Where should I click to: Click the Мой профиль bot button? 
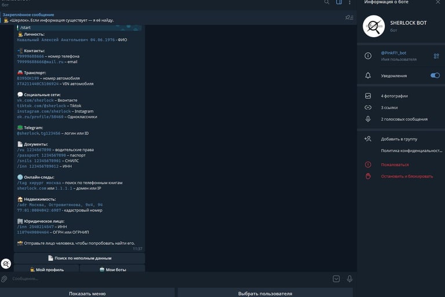coord(46,269)
